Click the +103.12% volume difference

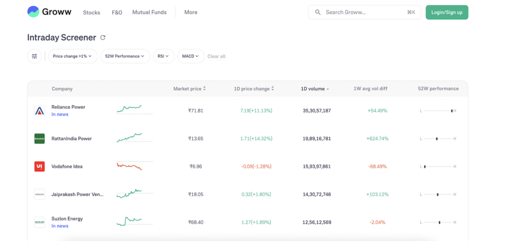(377, 194)
